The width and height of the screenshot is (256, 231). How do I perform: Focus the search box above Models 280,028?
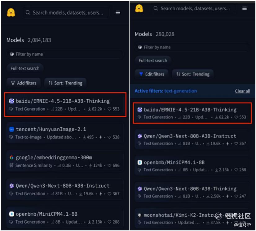(193, 8)
